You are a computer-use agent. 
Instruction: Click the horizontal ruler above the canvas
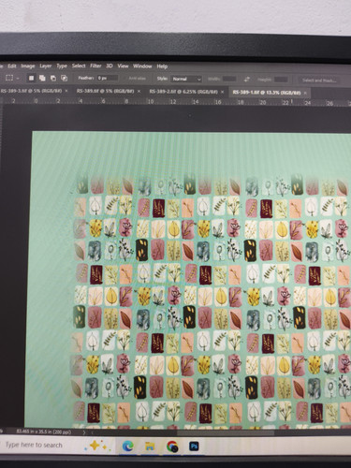(x=175, y=101)
